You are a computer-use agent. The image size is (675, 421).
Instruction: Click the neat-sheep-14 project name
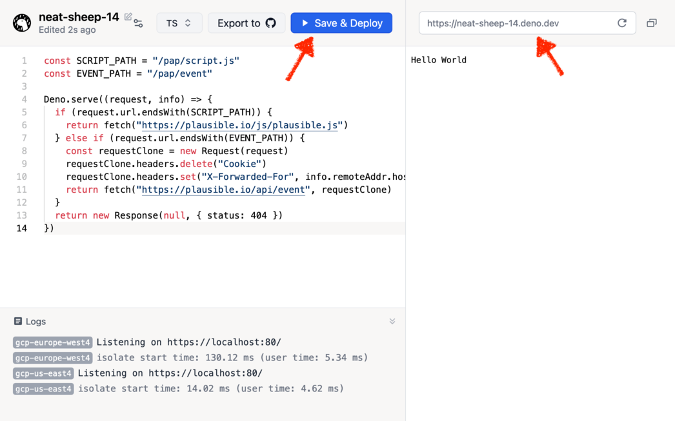[79, 17]
